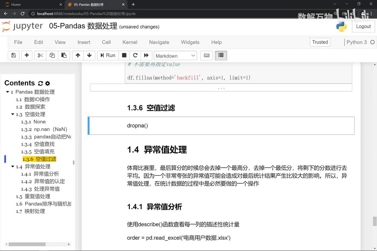
Task: Go to '1.3.5 空值填充' in Contents
Action: point(38,152)
